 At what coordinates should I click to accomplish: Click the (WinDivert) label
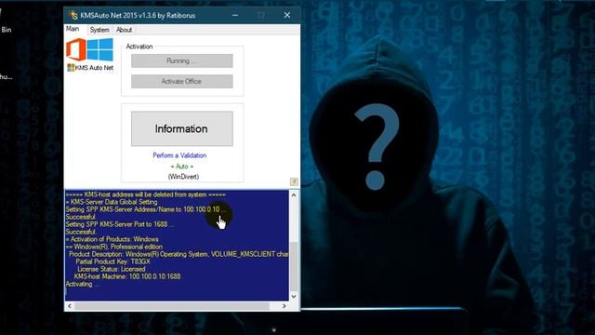point(183,177)
